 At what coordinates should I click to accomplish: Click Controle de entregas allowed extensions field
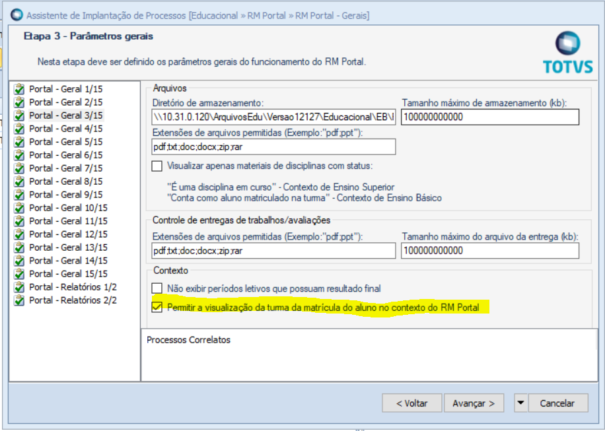[273, 251]
